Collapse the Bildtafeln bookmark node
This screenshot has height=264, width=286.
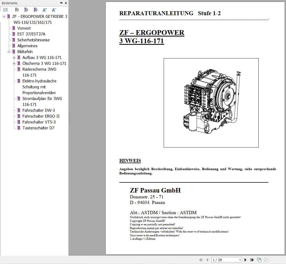(9, 52)
